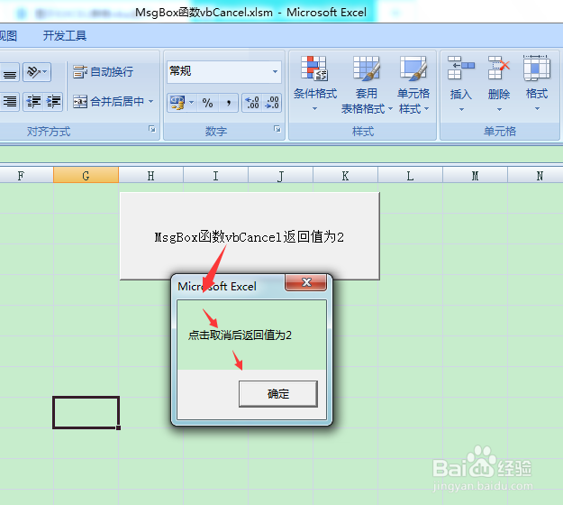Expand the 插入 dropdown arrow
563x505 pixels.
pyautogui.click(x=462, y=109)
